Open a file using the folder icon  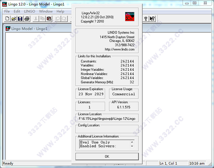click(14, 19)
